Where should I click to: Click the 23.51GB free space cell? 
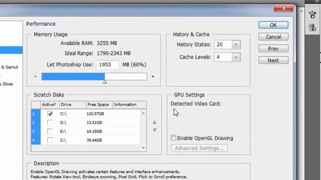click(x=94, y=122)
